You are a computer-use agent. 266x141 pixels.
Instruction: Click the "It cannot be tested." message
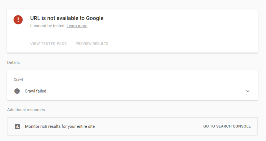48,26
